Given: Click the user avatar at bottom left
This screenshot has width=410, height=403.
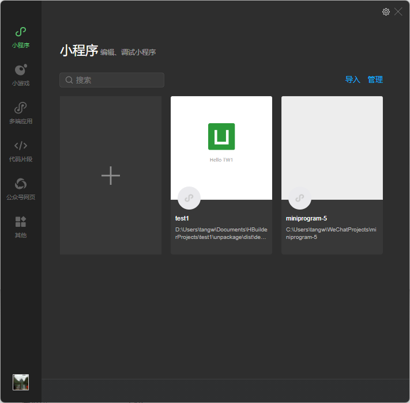Looking at the screenshot, I should tap(21, 382).
